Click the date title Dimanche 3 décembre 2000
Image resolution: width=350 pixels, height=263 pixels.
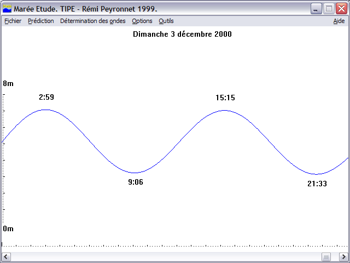coord(182,34)
